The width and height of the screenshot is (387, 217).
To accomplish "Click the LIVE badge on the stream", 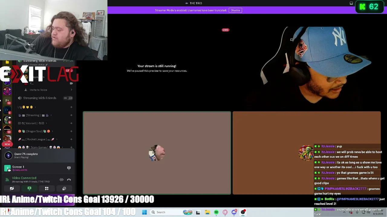I will coord(225,30).
